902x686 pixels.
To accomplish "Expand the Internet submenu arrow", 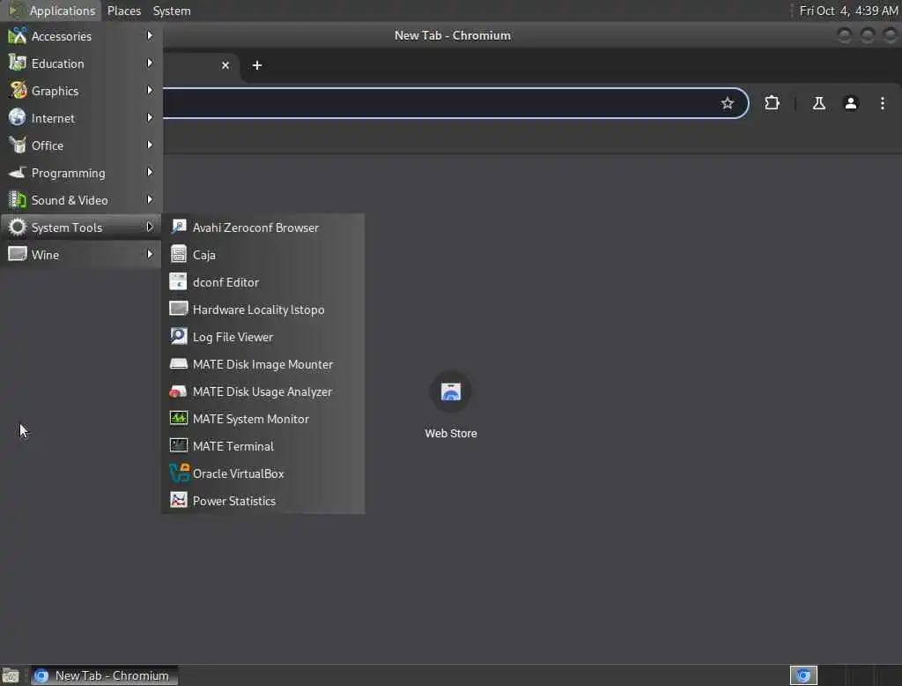I will coord(150,117).
